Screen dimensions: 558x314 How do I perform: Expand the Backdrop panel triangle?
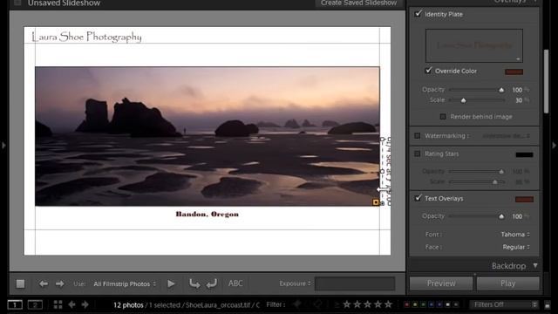click(x=535, y=265)
